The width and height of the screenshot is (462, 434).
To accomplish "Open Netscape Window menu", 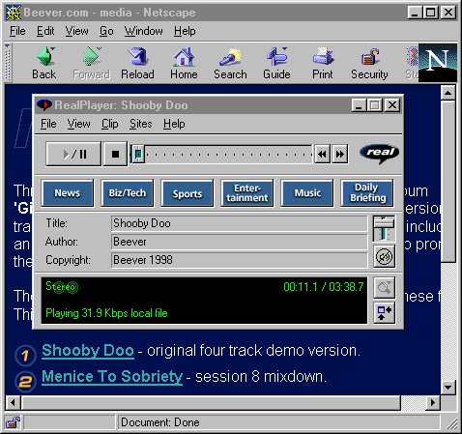I will pos(143,31).
